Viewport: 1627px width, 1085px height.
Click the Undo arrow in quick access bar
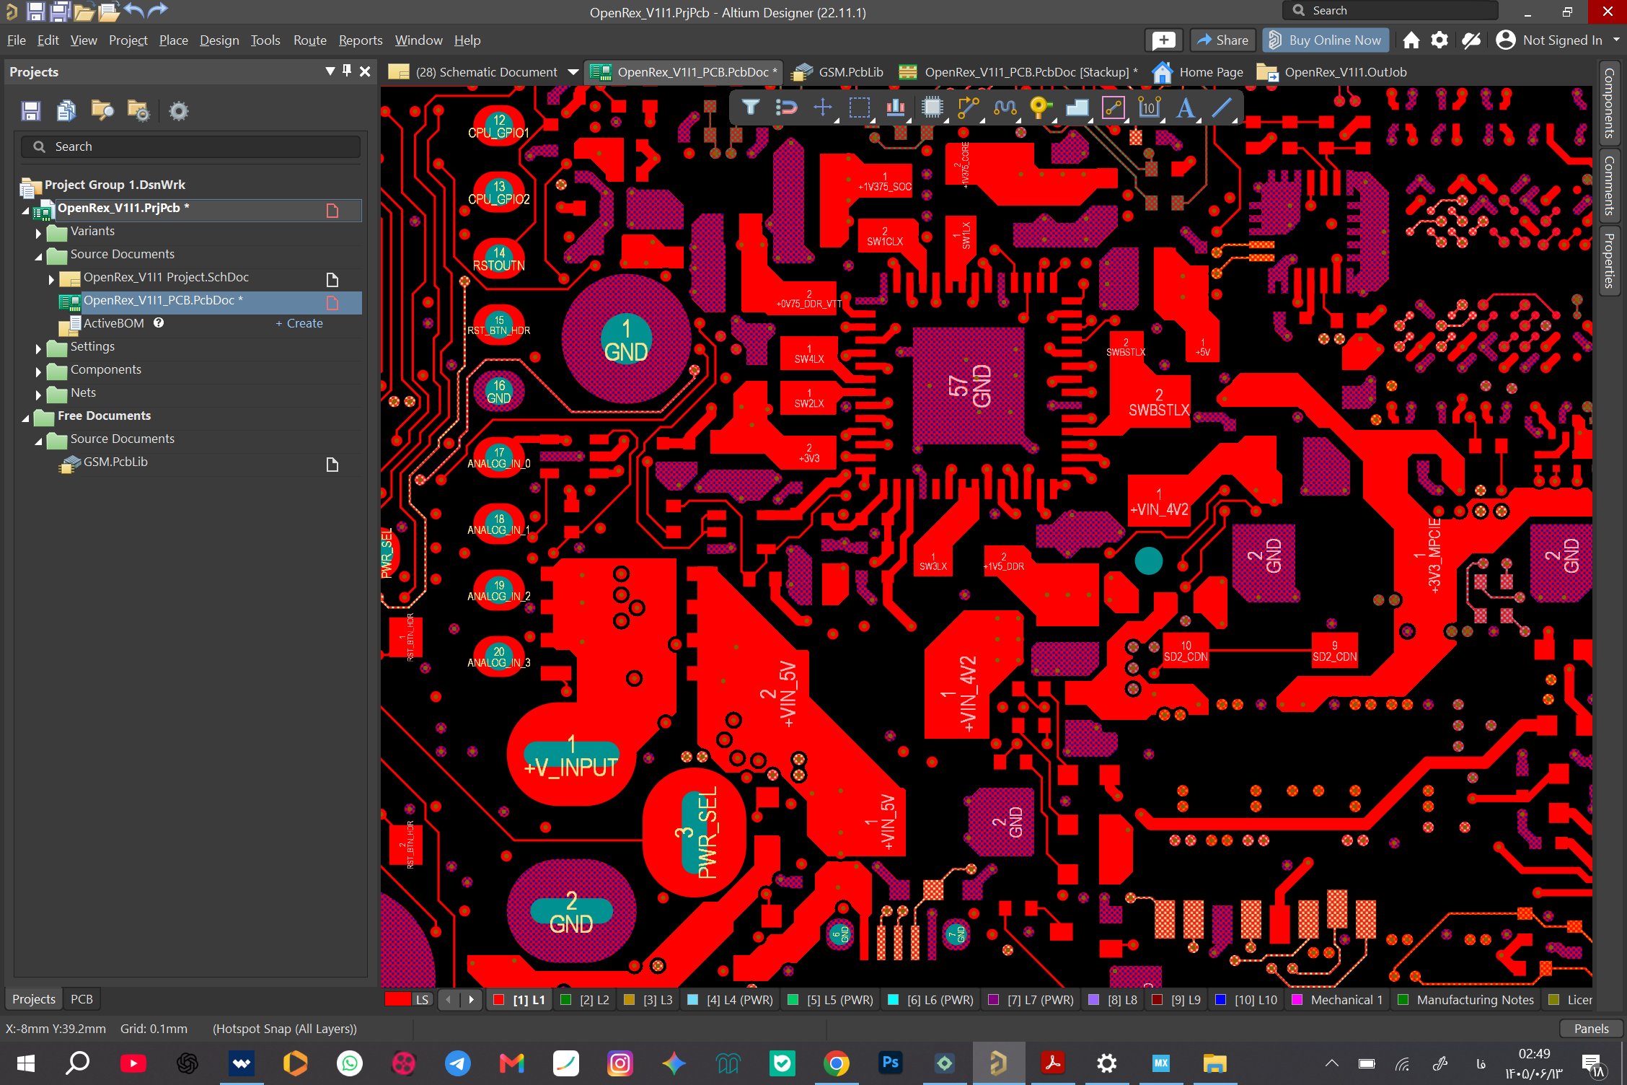click(x=133, y=11)
